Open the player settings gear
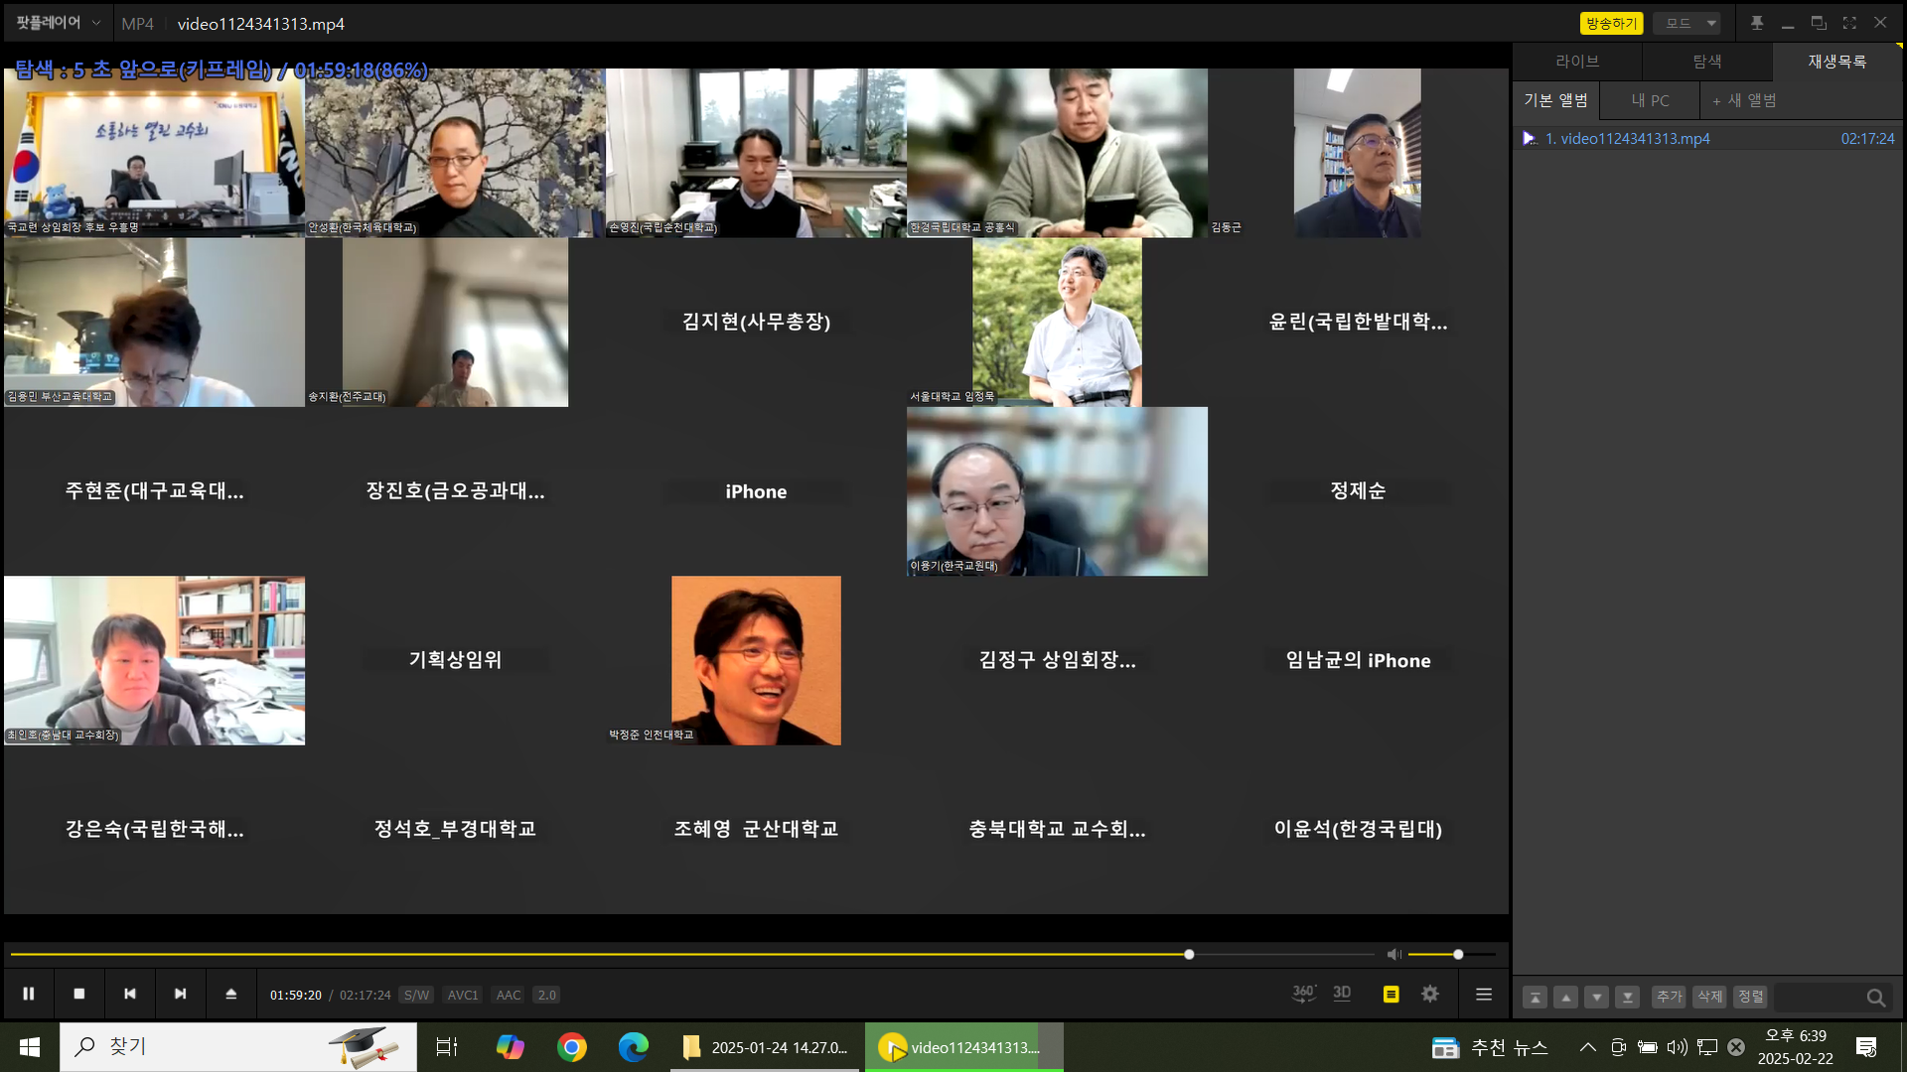 click(x=1430, y=994)
